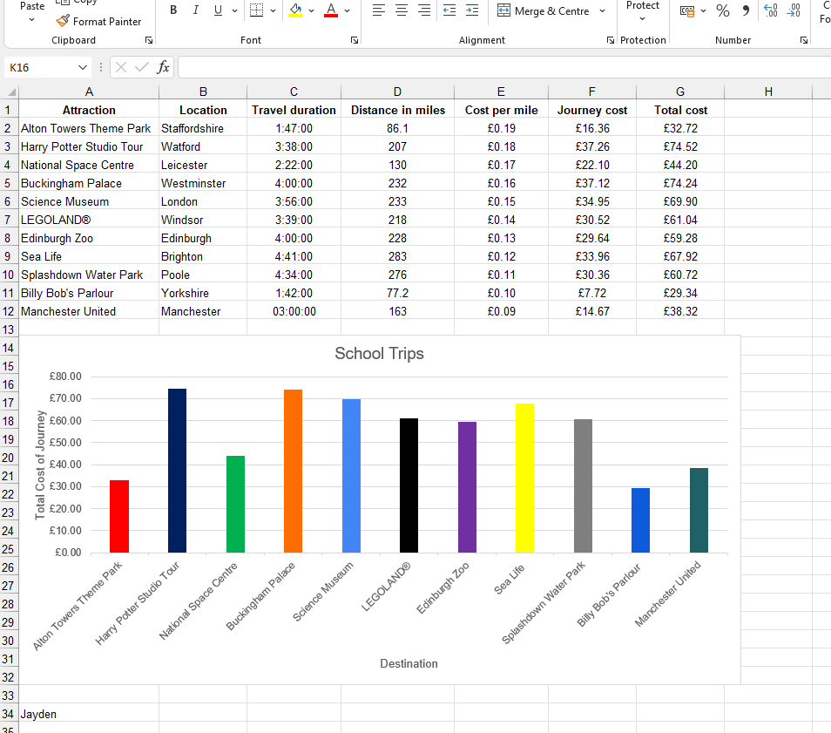The image size is (831, 733).
Task: Open the Accounting Format dropdown arrow
Action: click(703, 10)
